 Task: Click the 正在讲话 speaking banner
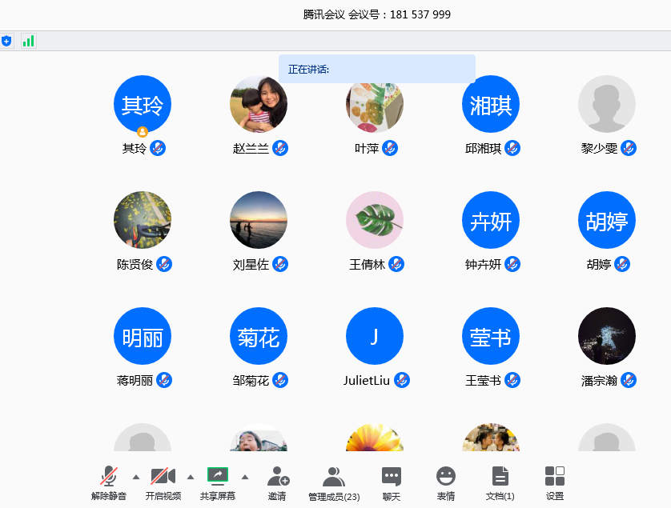pyautogui.click(x=377, y=69)
